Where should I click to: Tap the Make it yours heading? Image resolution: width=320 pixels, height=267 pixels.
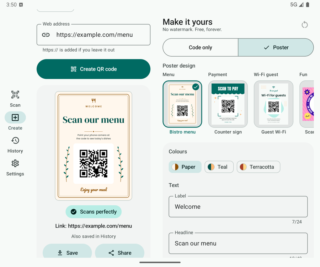pyautogui.click(x=187, y=22)
